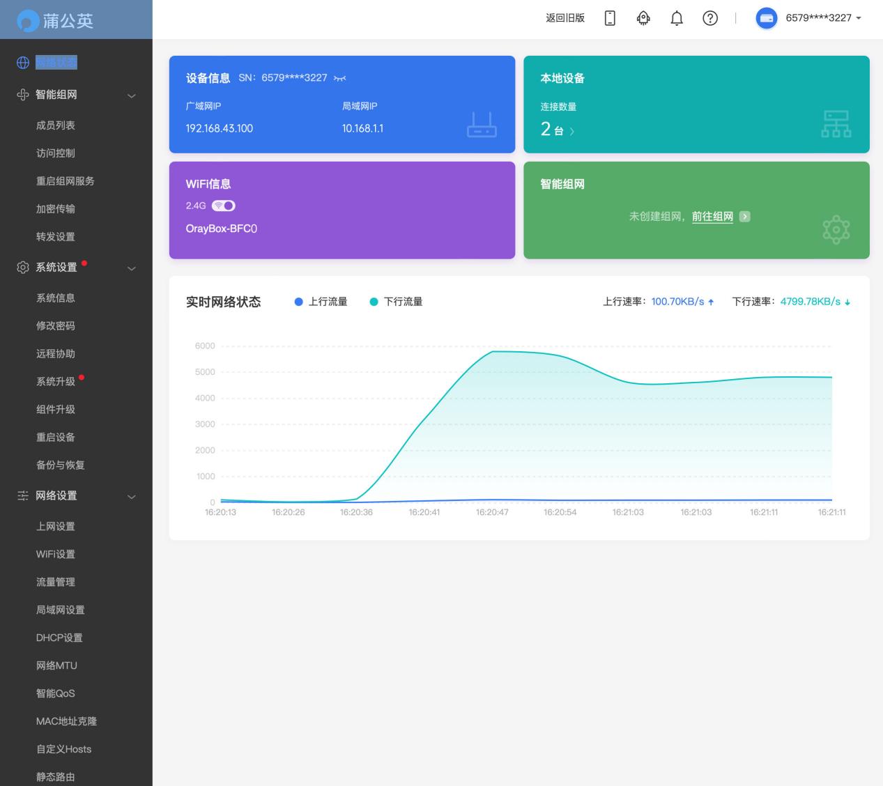Reveal hidden SN with eye icon

(x=339, y=78)
